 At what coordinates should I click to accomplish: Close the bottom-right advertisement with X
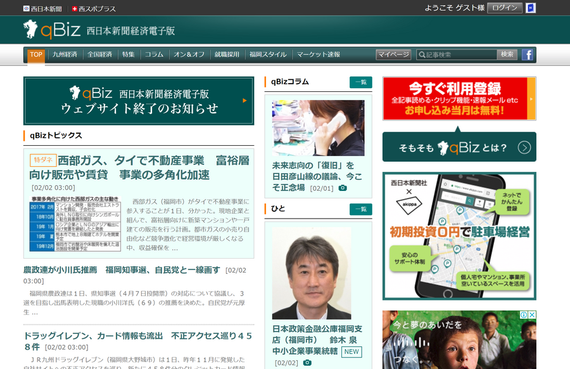click(532, 314)
